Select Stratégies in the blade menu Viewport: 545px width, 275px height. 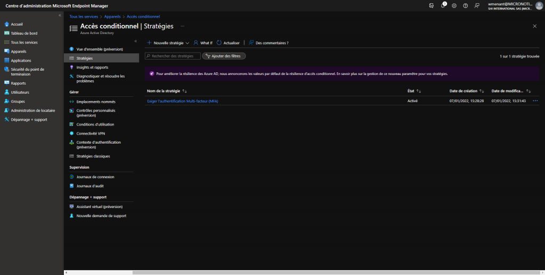pos(101,59)
